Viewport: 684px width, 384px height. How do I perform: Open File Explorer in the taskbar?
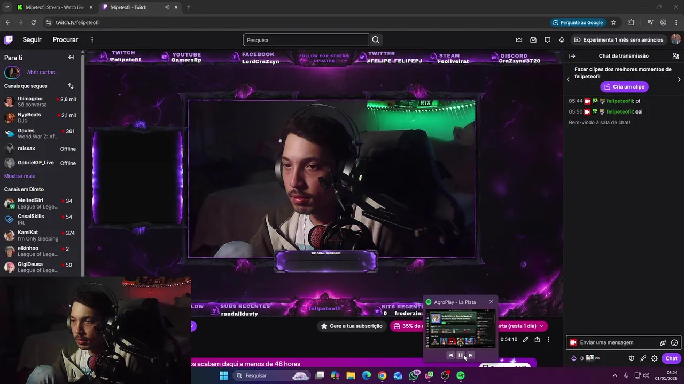(351, 375)
